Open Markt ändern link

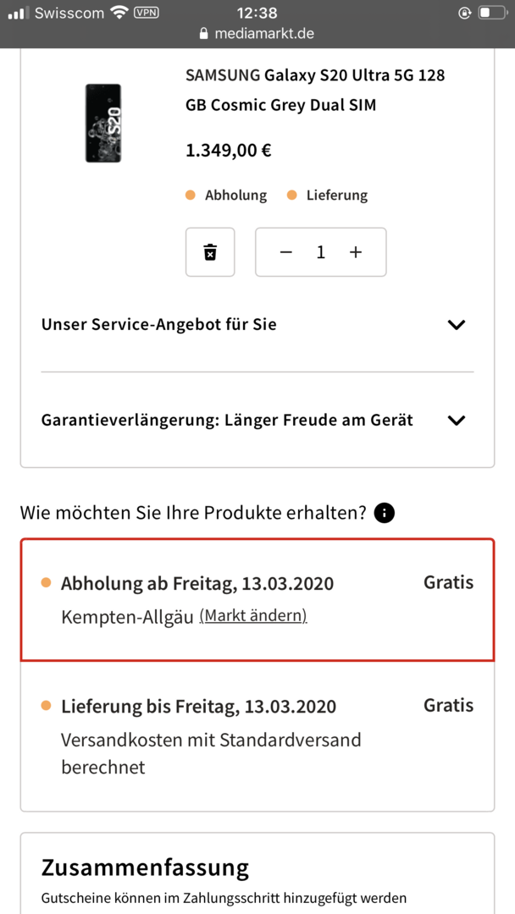tap(253, 615)
